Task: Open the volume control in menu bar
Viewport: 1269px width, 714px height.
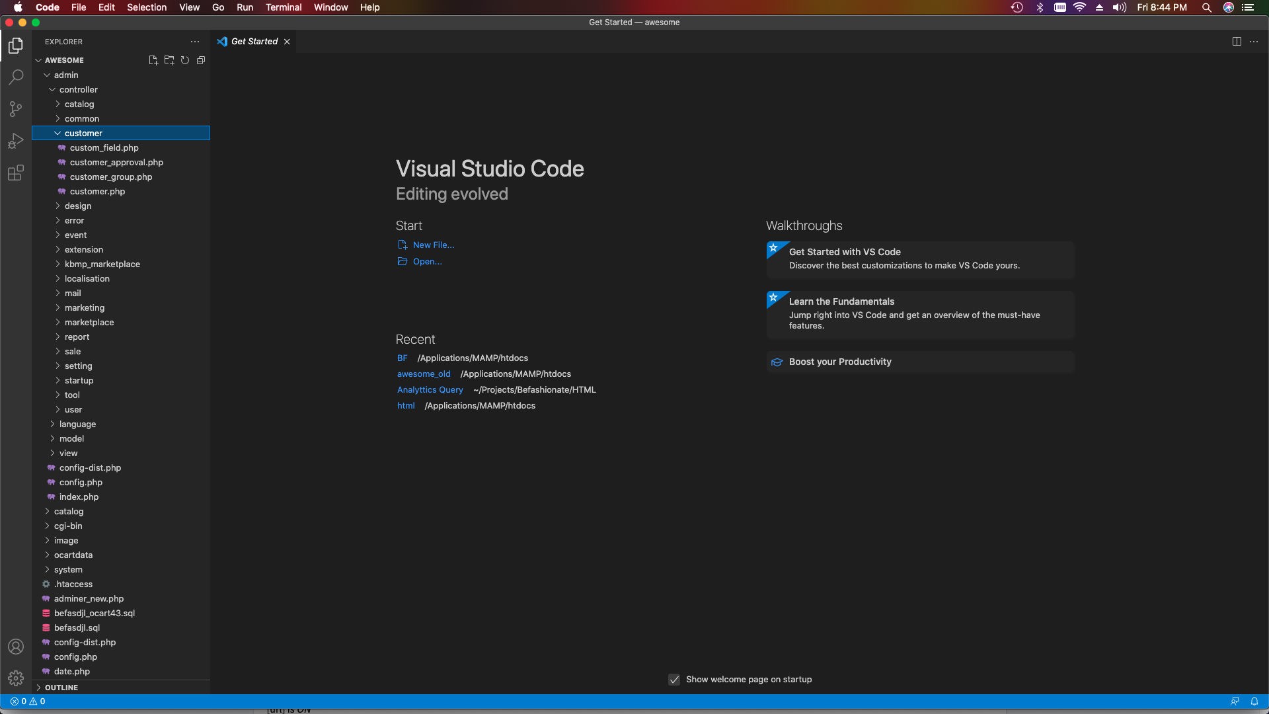Action: pyautogui.click(x=1119, y=7)
